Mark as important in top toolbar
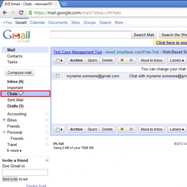 point(122,60)
